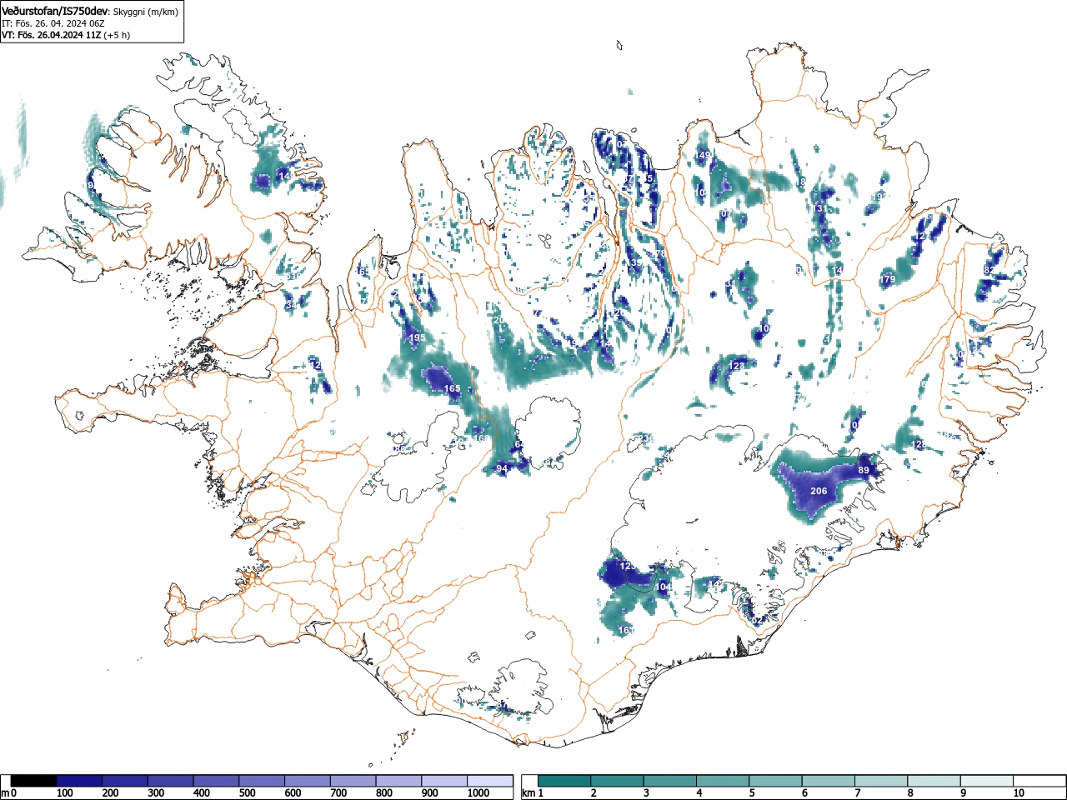The width and height of the screenshot is (1067, 800).
Task: Pick the 4–5 km teal legend swatch
Action: tap(724, 781)
